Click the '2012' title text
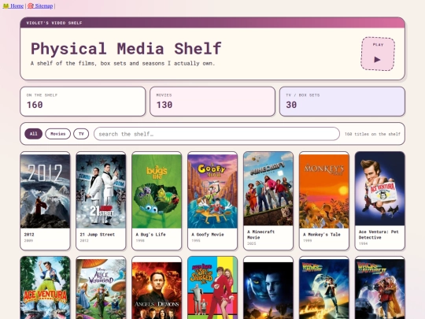 pos(29,235)
